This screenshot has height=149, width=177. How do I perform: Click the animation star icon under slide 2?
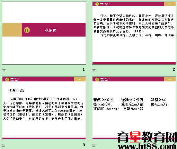[x=94, y=70]
